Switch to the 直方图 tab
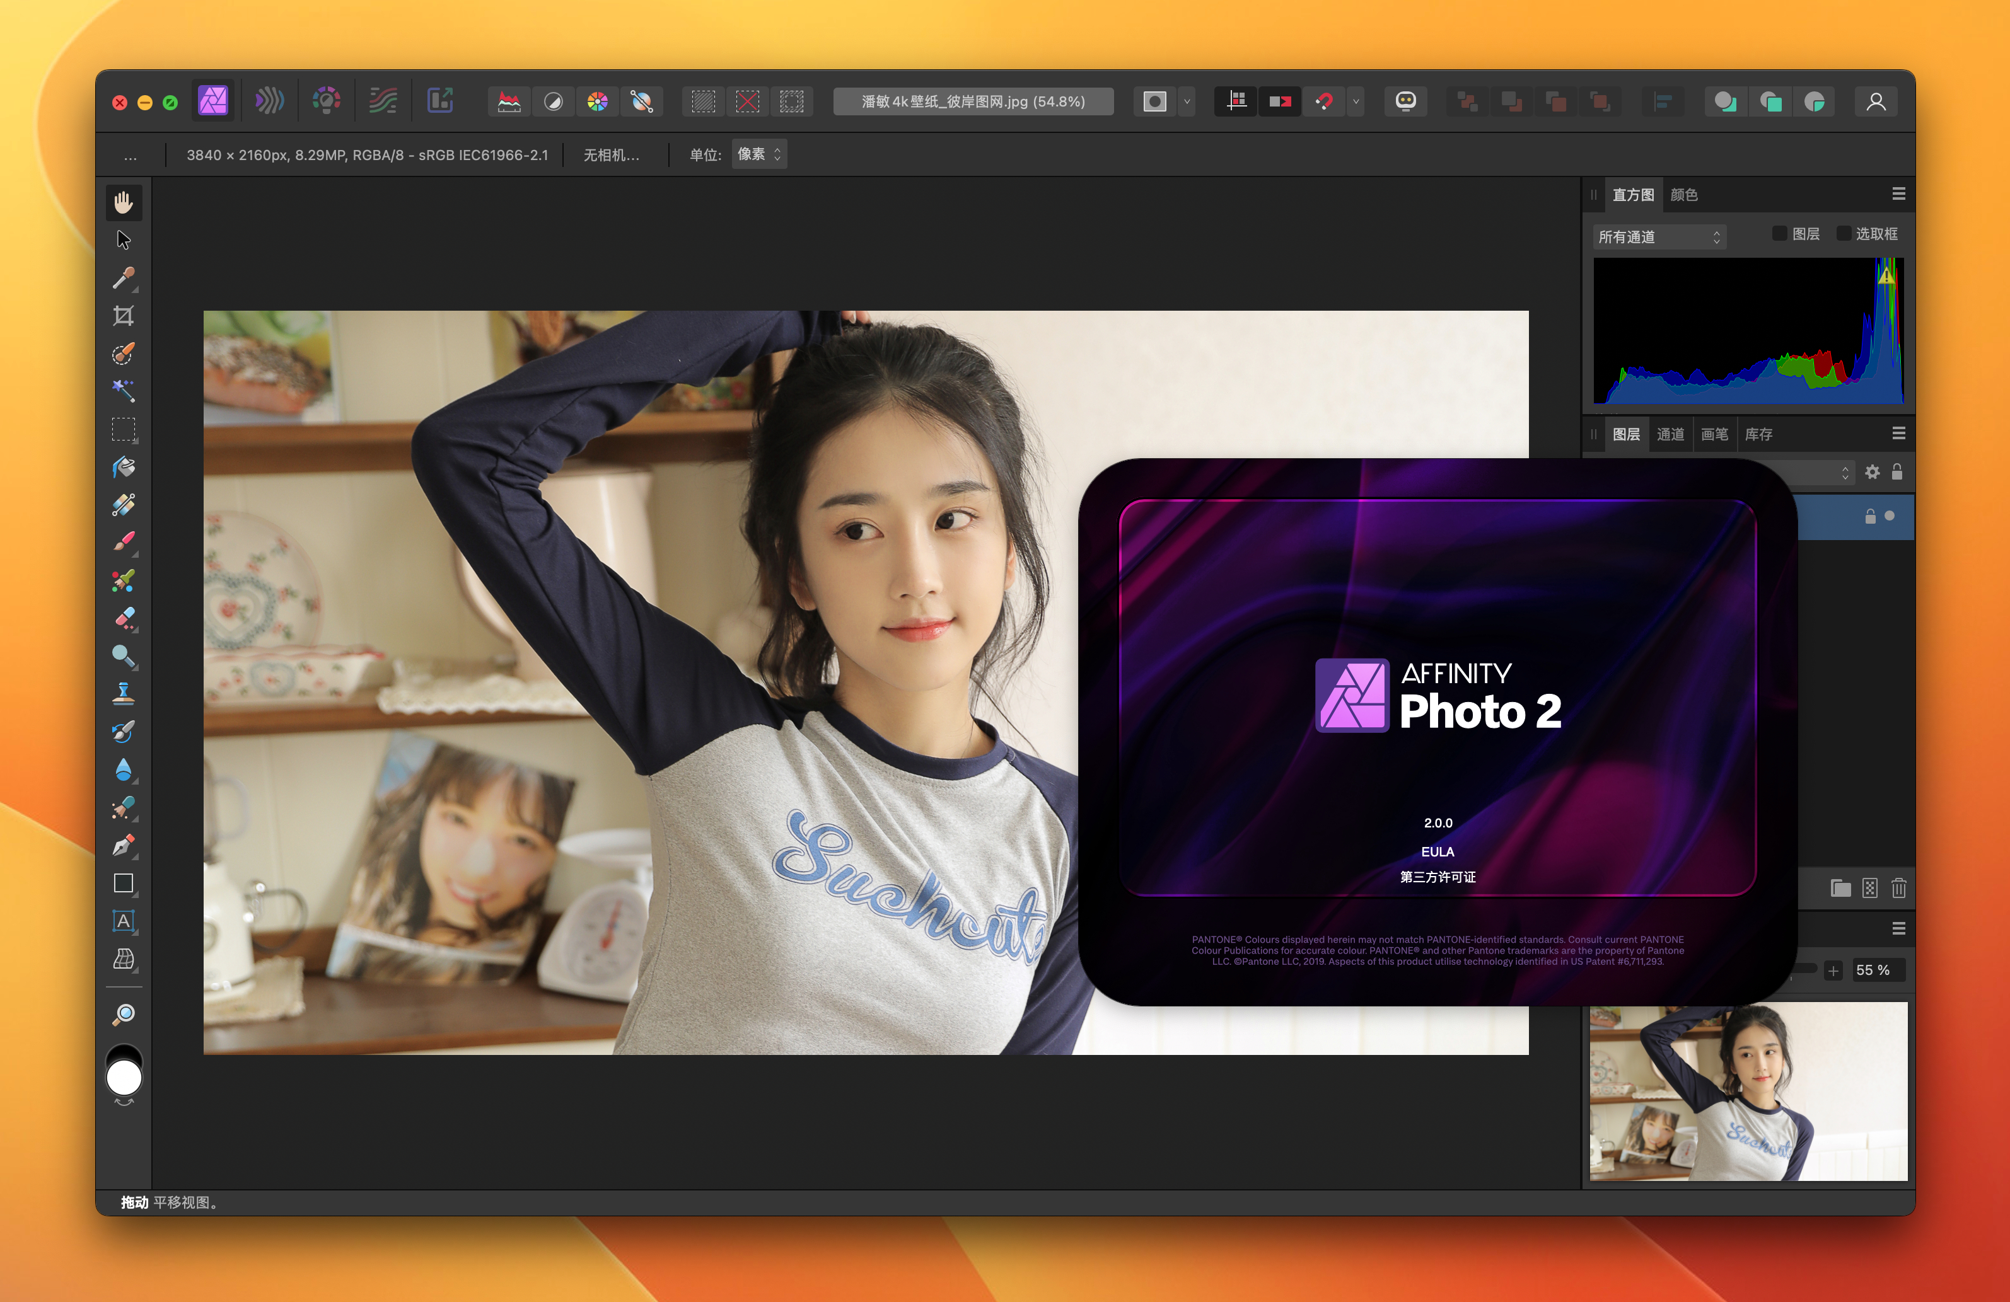Viewport: 2010px width, 1302px height. [1632, 195]
